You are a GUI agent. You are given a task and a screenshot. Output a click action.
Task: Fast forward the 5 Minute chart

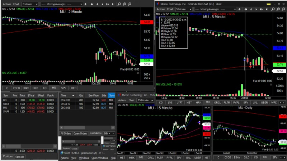pos(261,9)
